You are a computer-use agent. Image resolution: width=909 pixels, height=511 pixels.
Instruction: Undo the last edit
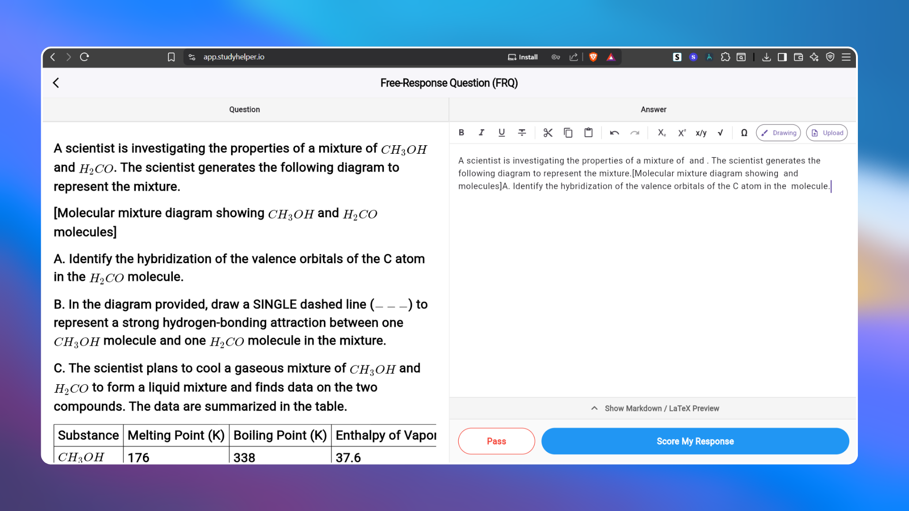pos(614,133)
